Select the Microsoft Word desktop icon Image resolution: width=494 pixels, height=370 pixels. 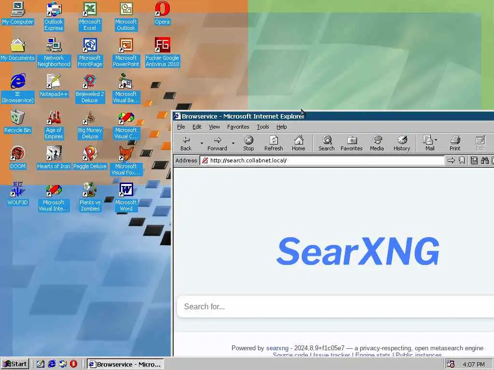pos(126,197)
